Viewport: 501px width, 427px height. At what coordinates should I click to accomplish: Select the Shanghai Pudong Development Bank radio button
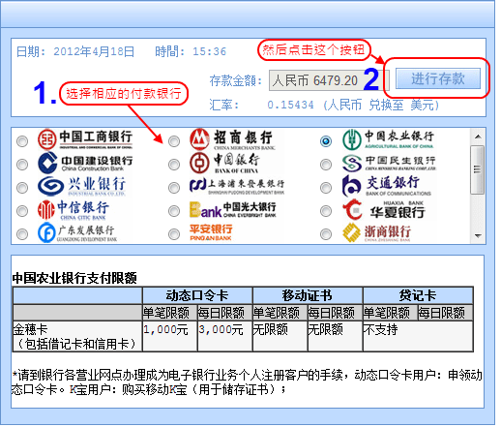click(x=174, y=188)
